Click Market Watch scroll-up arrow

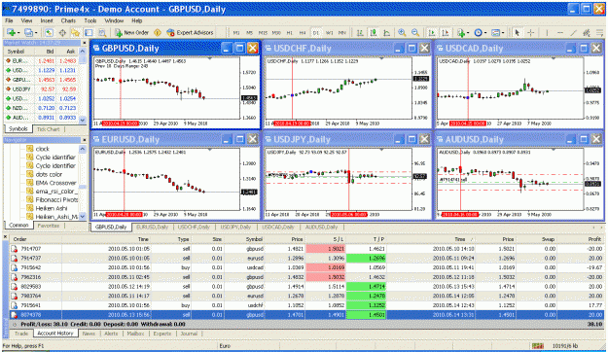pos(83,52)
